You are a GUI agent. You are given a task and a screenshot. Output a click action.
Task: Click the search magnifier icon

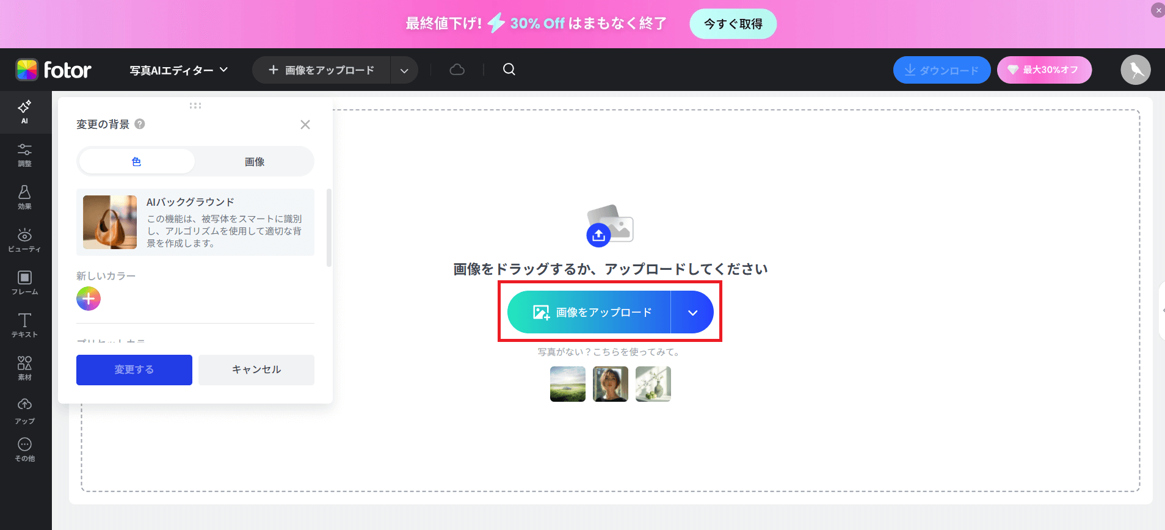[509, 70]
